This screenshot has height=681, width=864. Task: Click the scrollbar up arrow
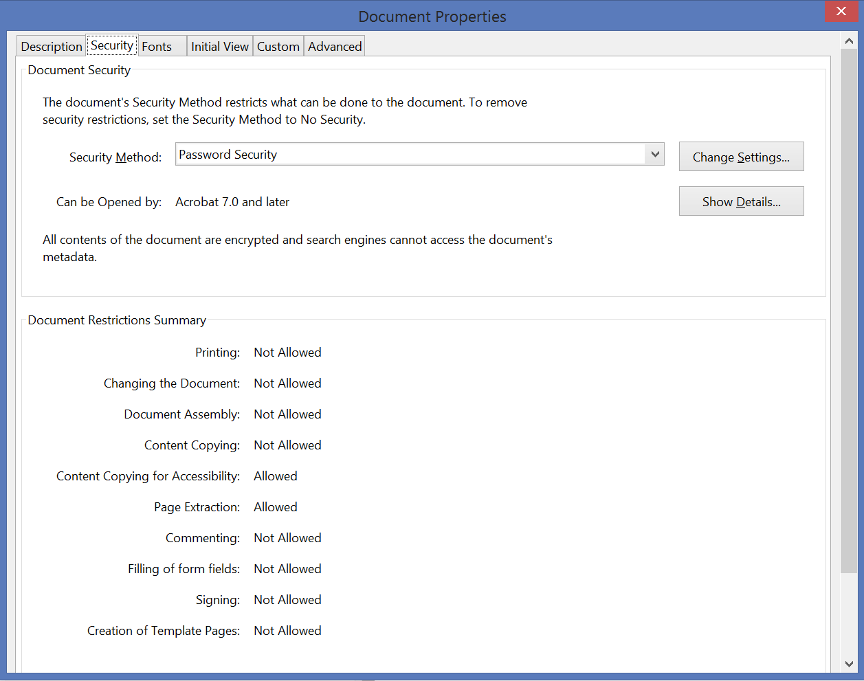coord(850,41)
